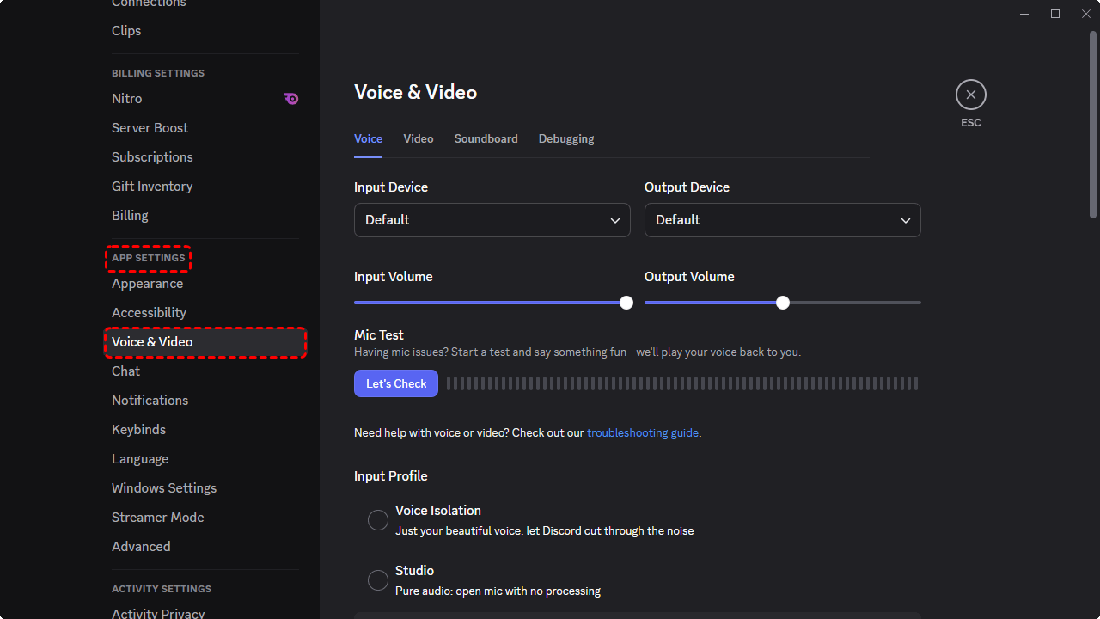Select the Voice Isolation input profile

coord(378,520)
